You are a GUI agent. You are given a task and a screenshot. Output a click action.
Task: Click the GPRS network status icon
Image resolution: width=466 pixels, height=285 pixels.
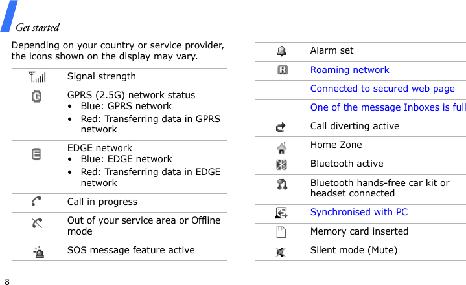[x=37, y=97]
